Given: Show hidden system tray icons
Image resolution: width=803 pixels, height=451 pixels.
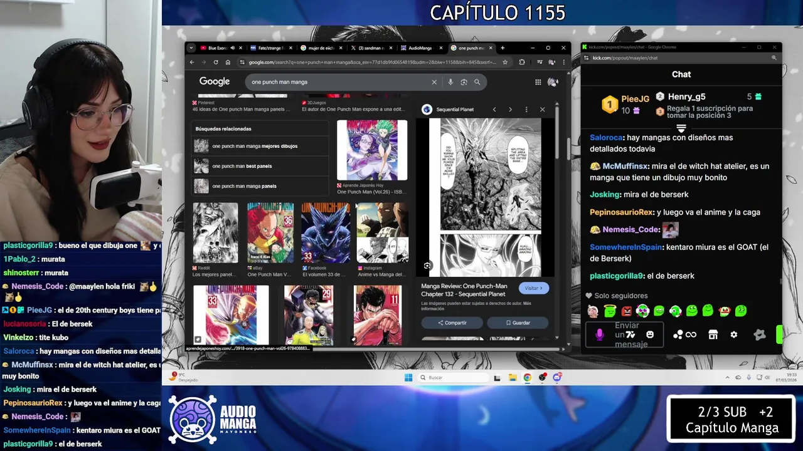Looking at the screenshot, I should (728, 378).
